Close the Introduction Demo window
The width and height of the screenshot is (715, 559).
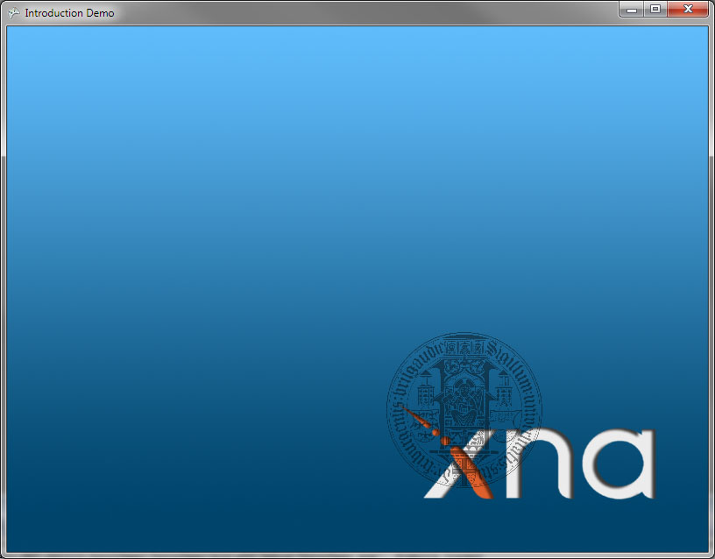tap(688, 10)
